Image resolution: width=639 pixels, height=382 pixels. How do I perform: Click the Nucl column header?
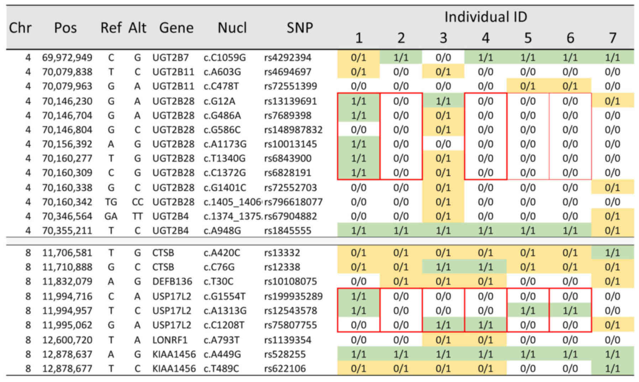(x=232, y=28)
